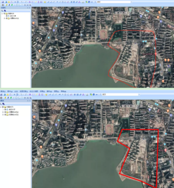Click the yellow star icon in upper toolbar
Screen dimensions: 174x188
click(9, 2)
